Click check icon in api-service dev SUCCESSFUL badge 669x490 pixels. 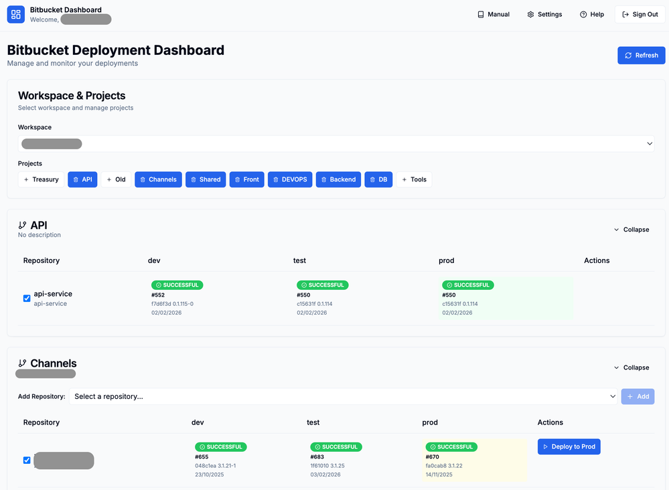158,285
